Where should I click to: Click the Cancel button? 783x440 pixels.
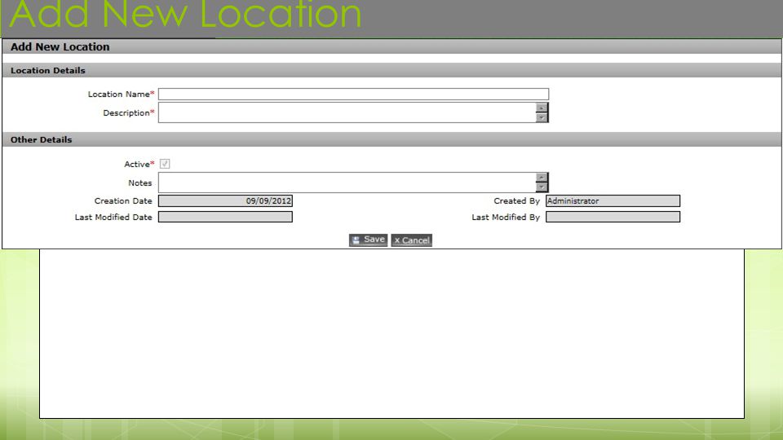(x=411, y=240)
